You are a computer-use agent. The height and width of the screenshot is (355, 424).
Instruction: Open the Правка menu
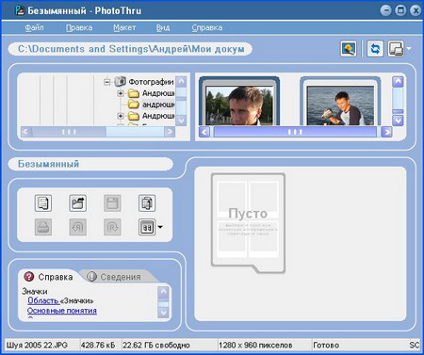79,27
